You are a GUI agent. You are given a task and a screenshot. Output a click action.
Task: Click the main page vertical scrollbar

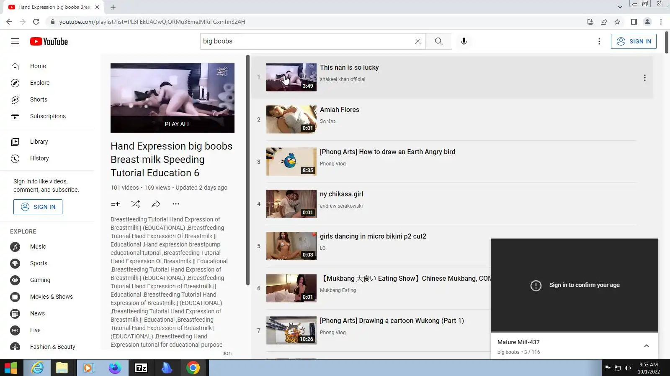(x=667, y=42)
